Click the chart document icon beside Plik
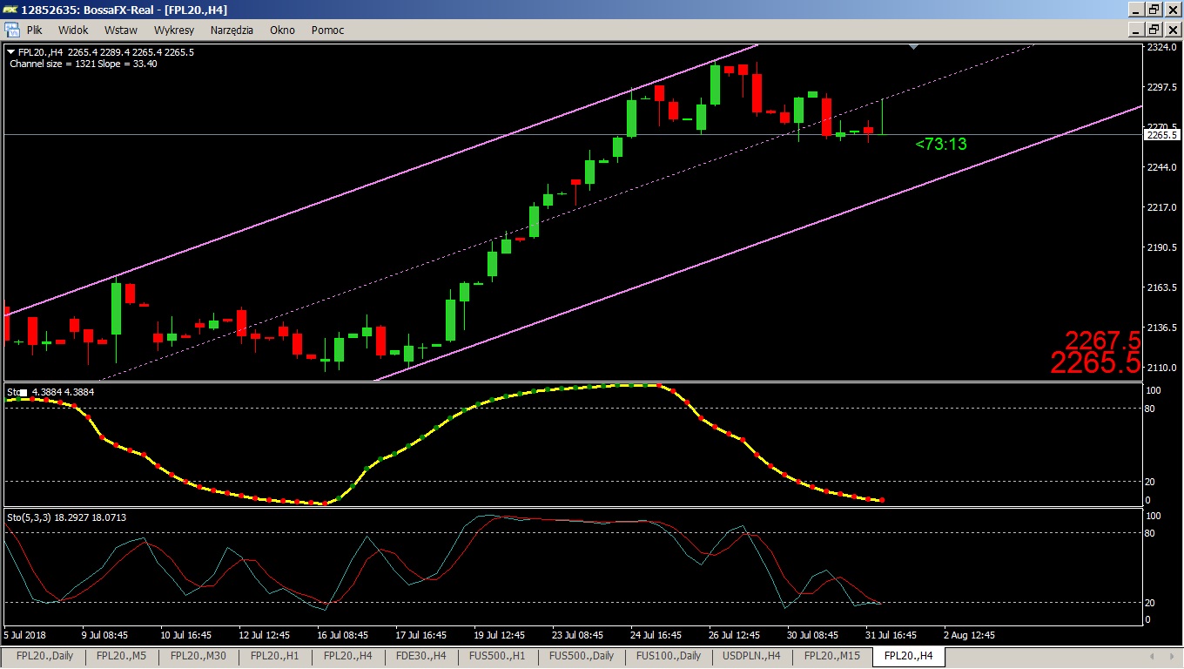 12,30
